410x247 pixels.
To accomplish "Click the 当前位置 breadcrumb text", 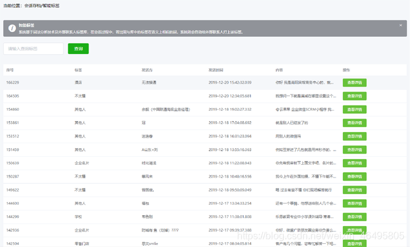I will click(x=31, y=6).
